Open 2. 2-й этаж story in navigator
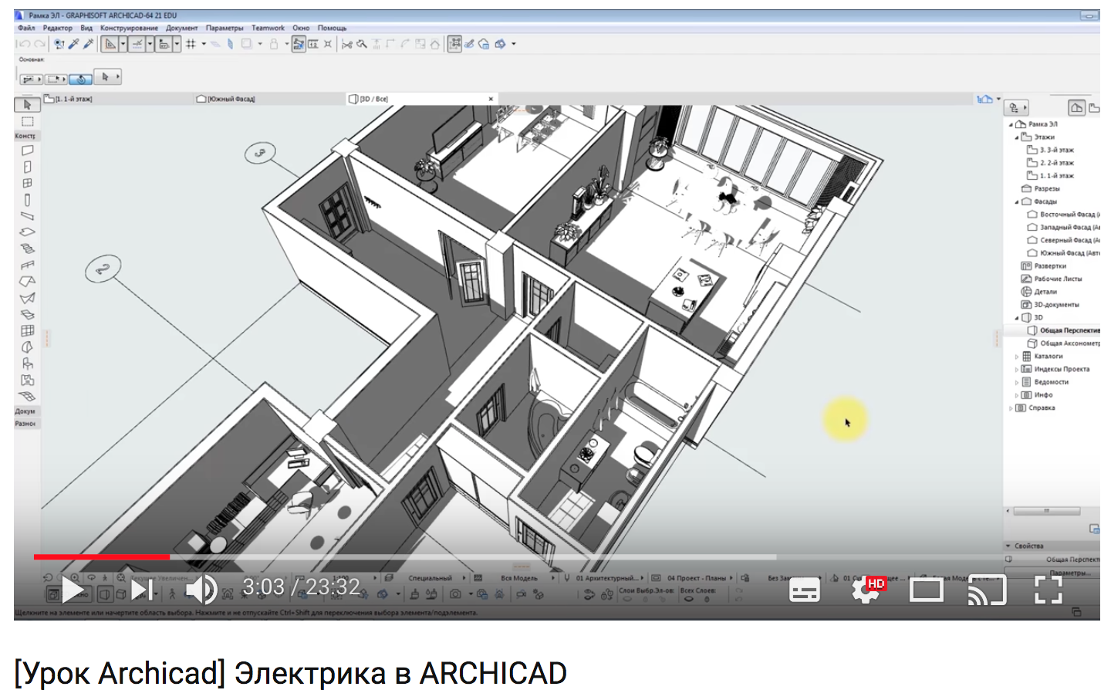This screenshot has width=1111, height=690. pyautogui.click(x=1050, y=163)
